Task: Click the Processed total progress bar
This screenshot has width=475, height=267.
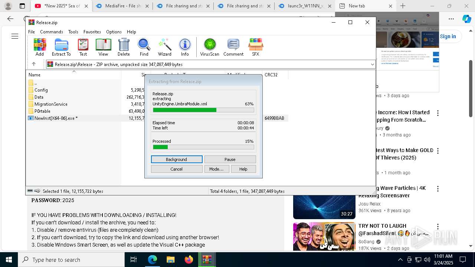Action: coord(203,147)
